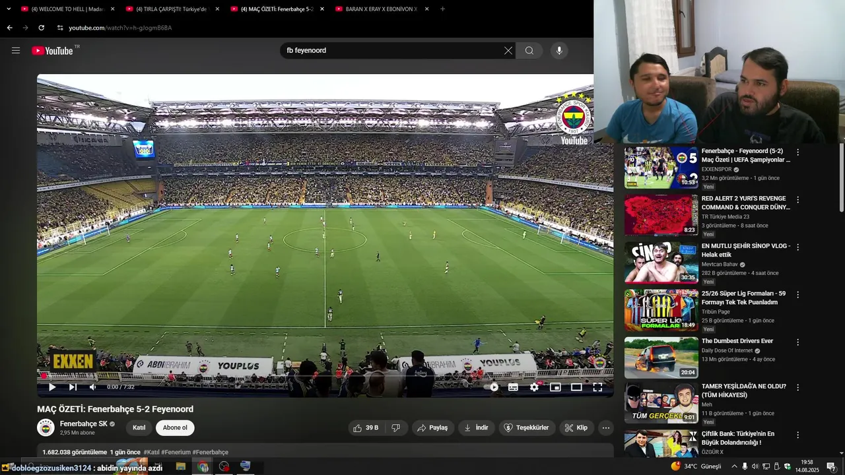
Task: Show hidden system tray icons chevron
Action: 734,466
